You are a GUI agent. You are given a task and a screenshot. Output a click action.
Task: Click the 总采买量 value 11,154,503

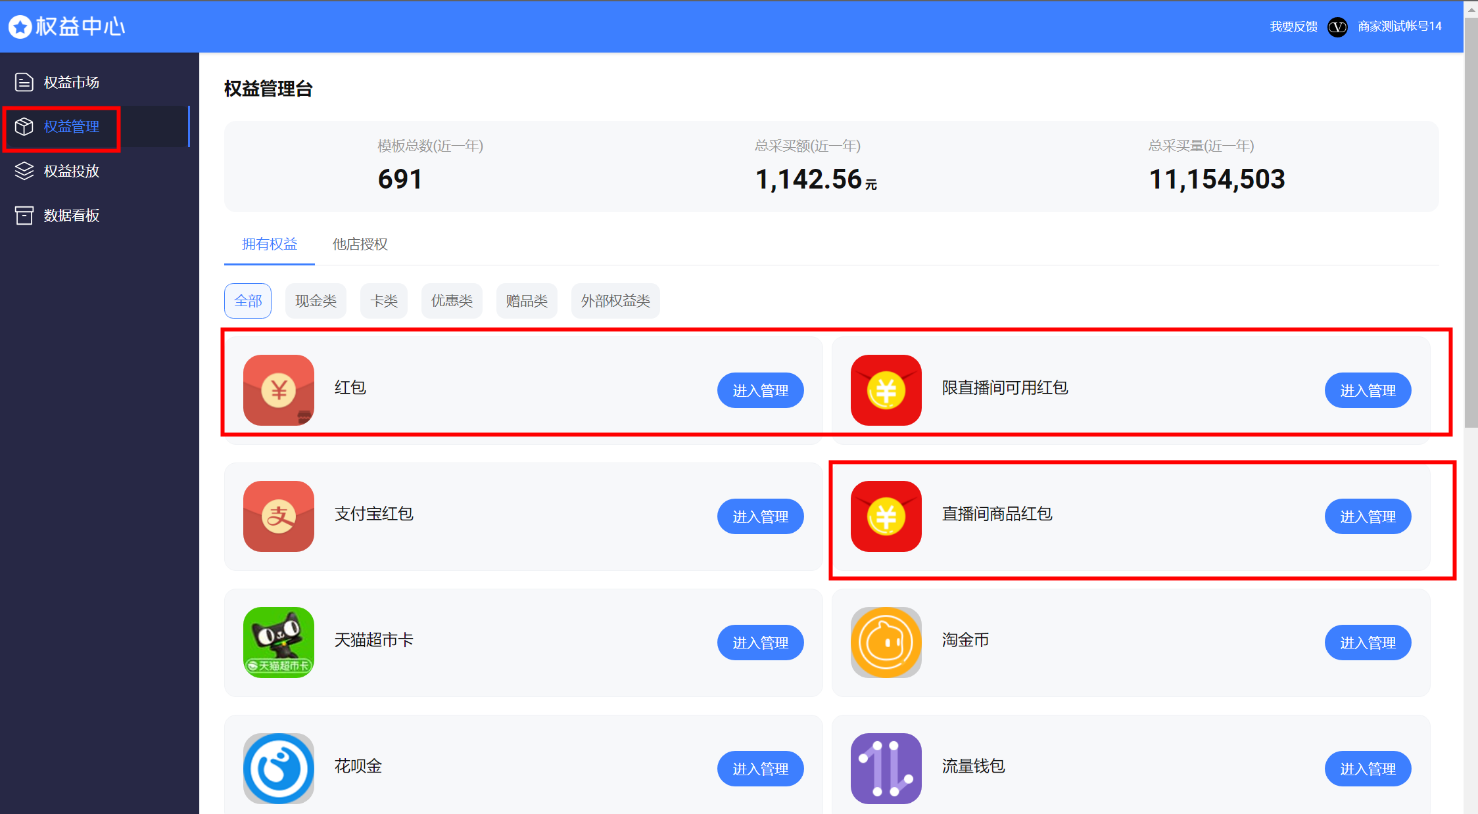pos(1217,179)
